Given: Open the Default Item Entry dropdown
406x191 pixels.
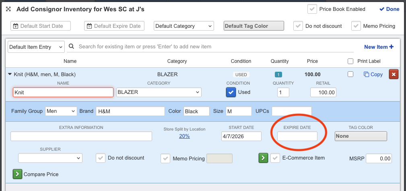Looking at the screenshot, I should pyautogui.click(x=36, y=47).
